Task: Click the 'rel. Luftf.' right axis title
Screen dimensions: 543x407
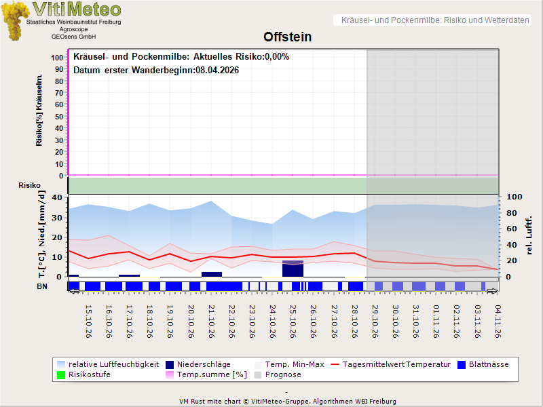Action: point(529,235)
